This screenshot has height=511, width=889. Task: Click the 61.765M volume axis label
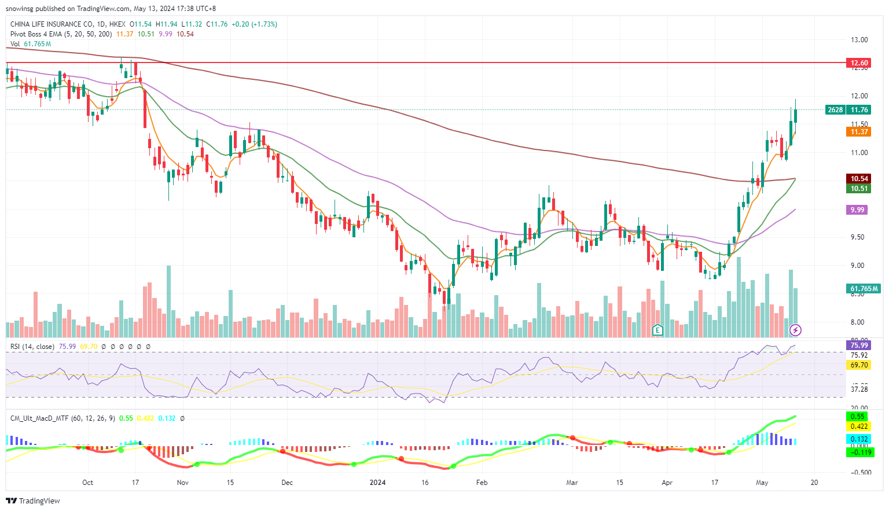click(x=864, y=288)
